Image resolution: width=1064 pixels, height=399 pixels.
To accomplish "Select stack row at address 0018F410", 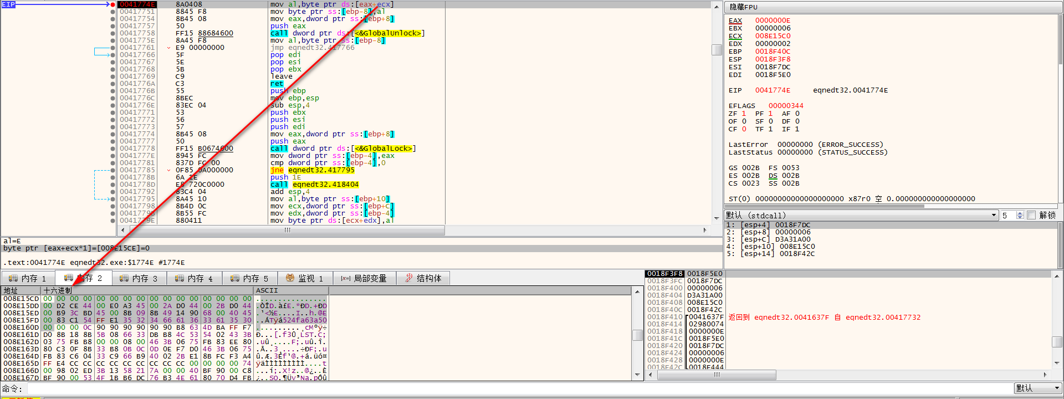I will point(685,318).
